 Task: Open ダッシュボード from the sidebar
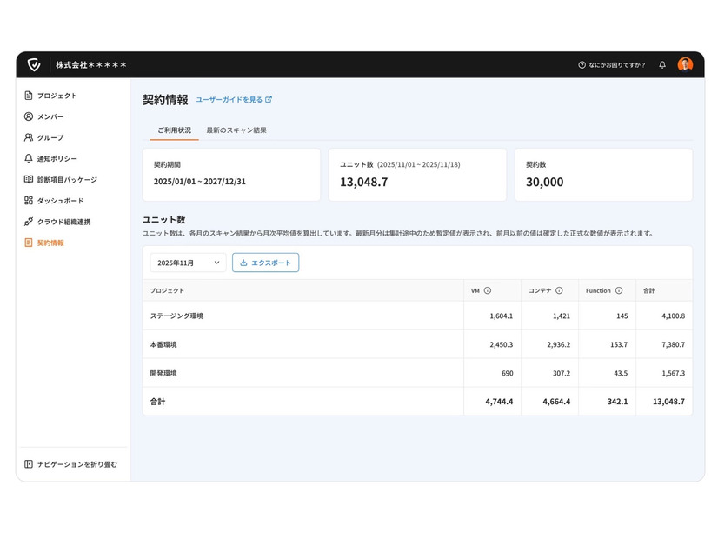[60, 201]
